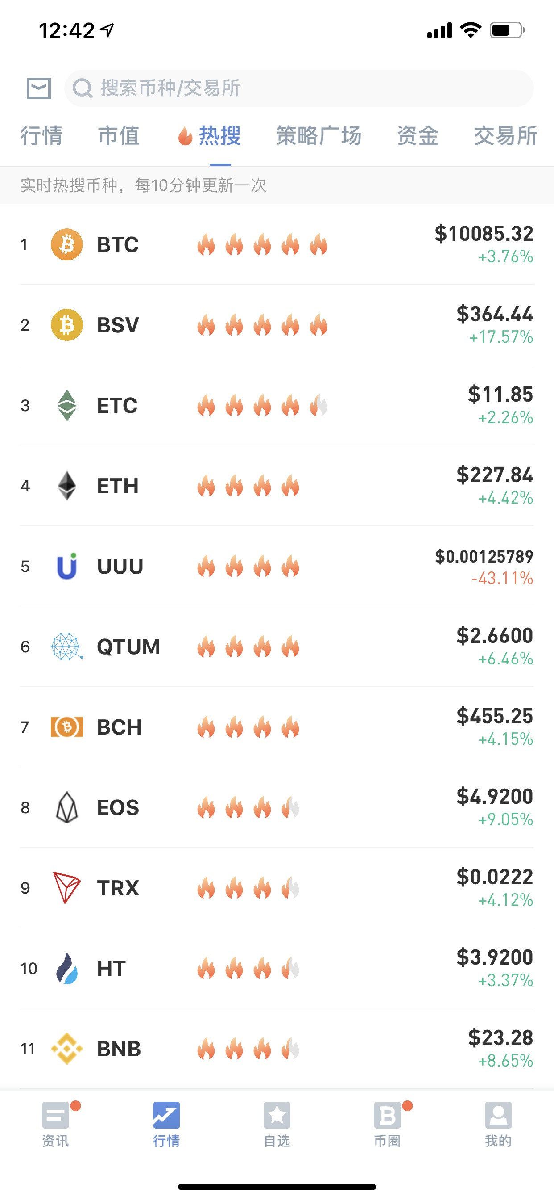Tap the QTUM network logo
The image size is (554, 1201).
pos(66,647)
